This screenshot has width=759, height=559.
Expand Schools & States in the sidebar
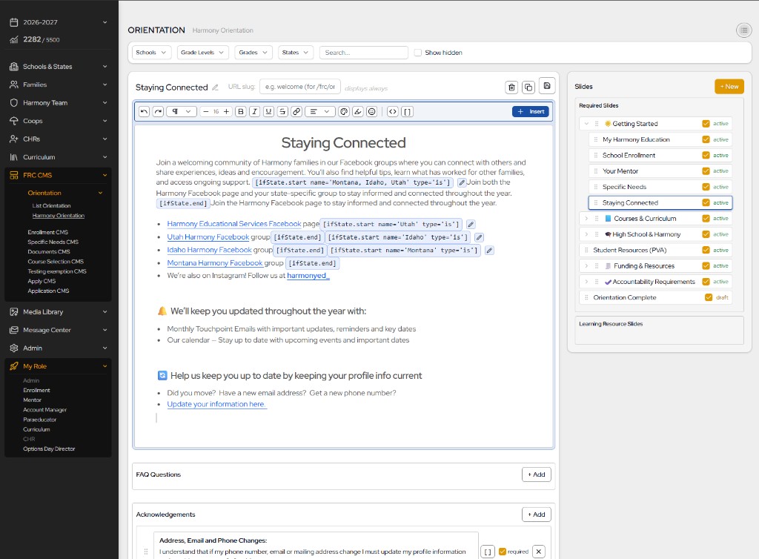coord(58,66)
